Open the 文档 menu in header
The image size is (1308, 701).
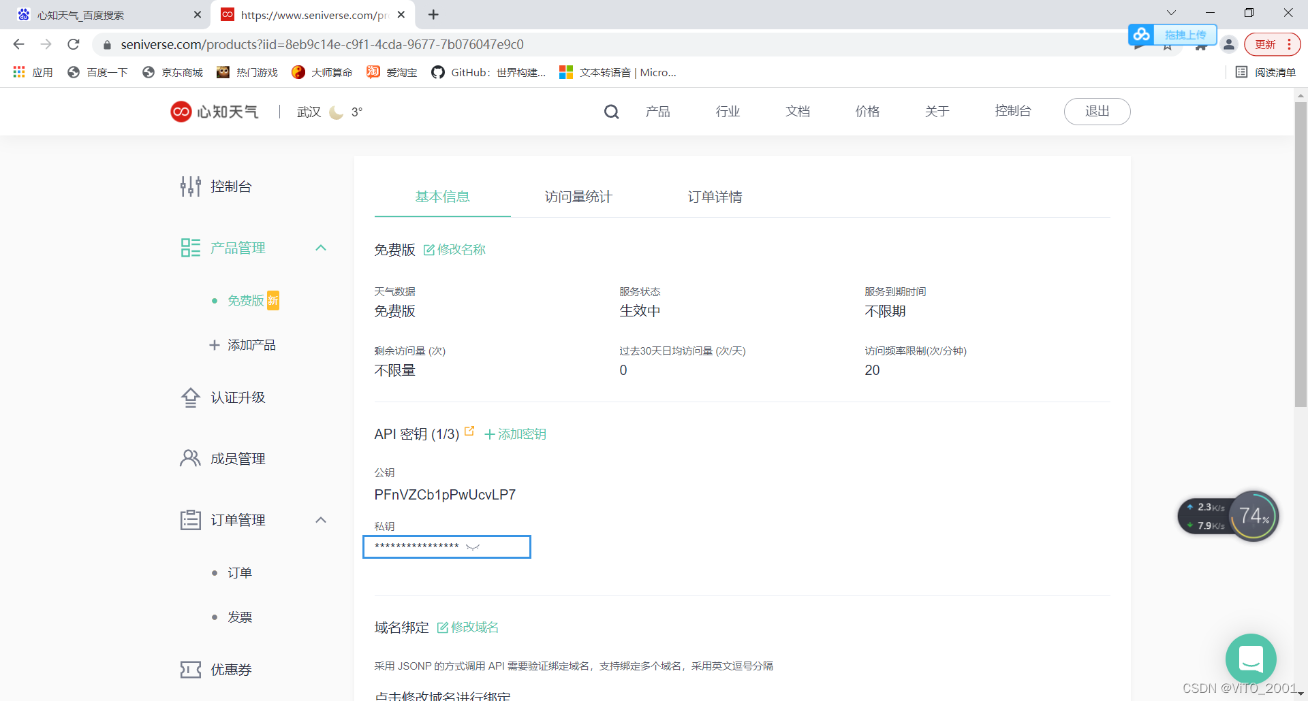pyautogui.click(x=798, y=112)
